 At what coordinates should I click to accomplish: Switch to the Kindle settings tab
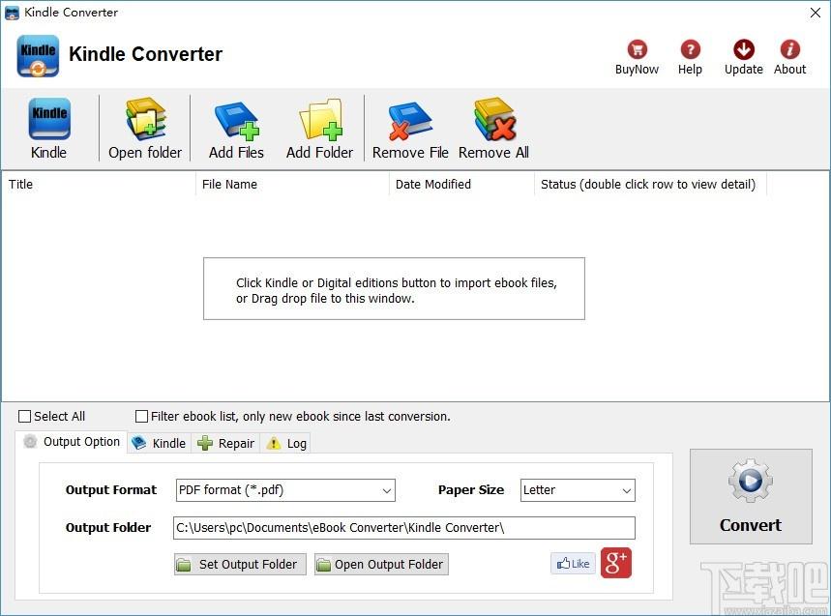159,443
